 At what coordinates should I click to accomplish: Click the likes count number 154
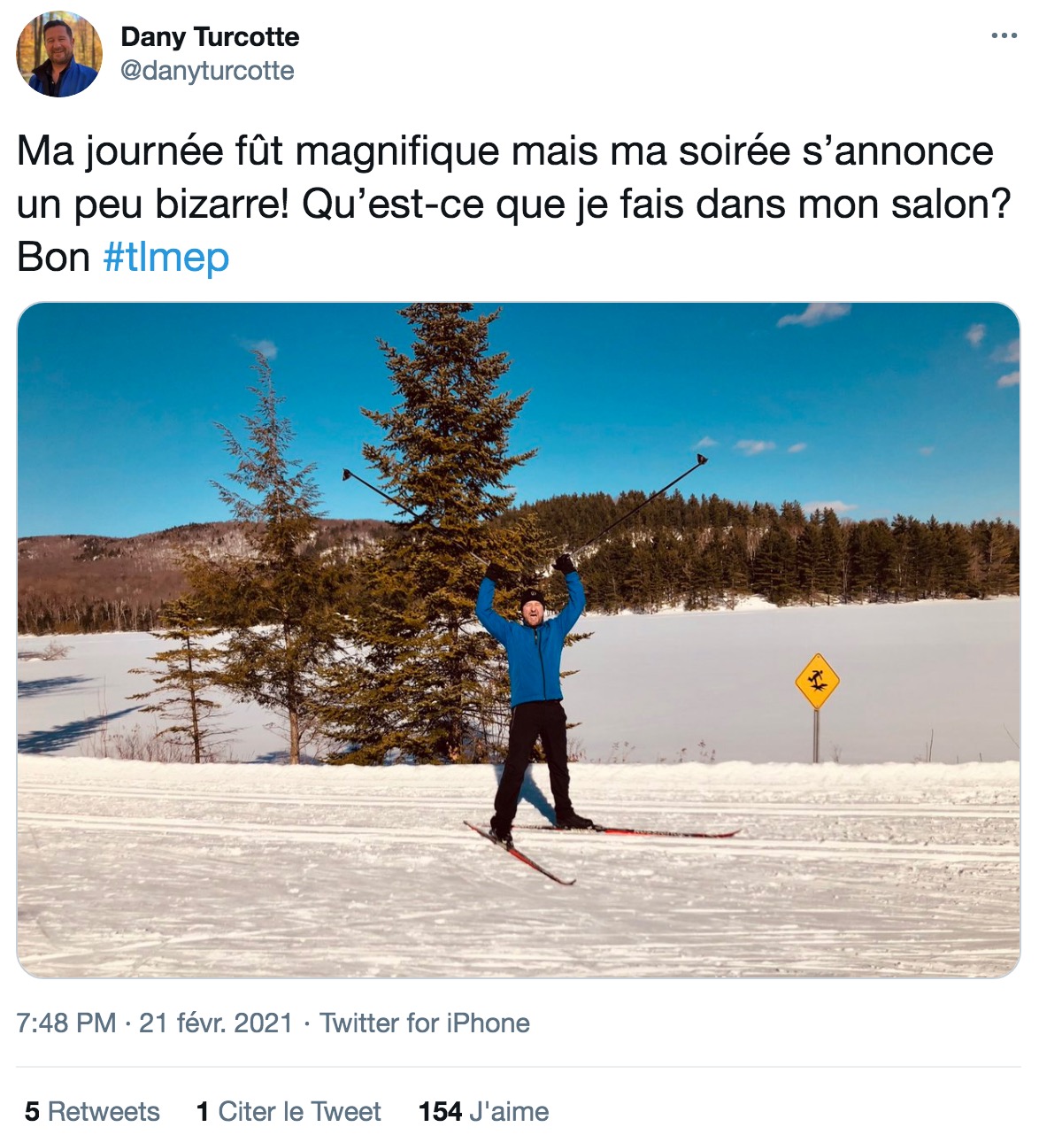[x=441, y=1111]
